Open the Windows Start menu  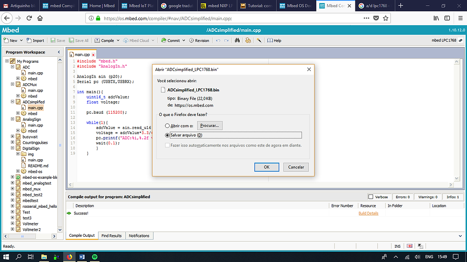[6, 257]
